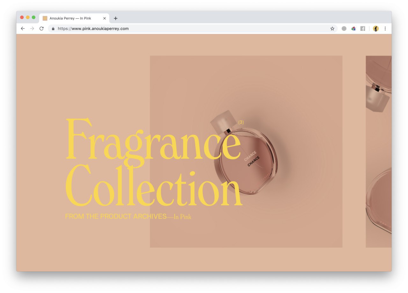The width and height of the screenshot is (408, 293).
Task: Open a new tab with the plus button
Action: tap(115, 18)
